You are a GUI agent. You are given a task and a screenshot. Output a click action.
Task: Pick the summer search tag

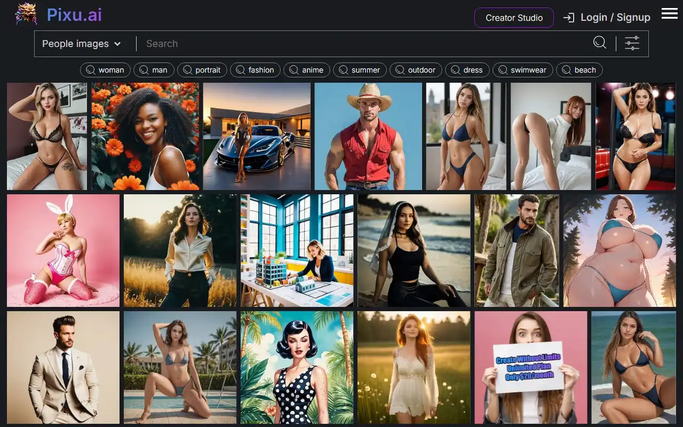360,70
